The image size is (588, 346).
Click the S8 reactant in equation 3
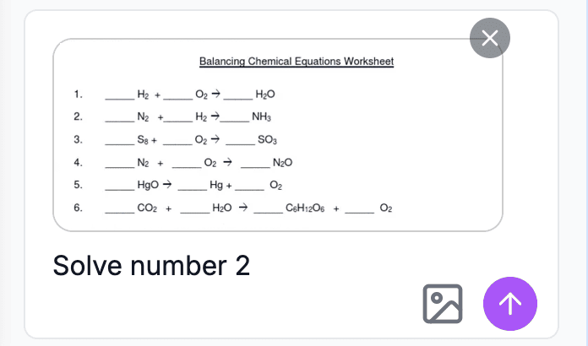[x=145, y=139]
